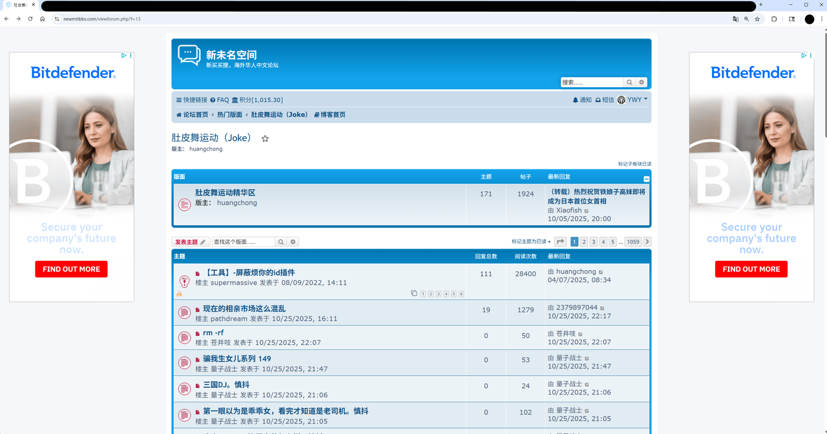Open topic 现在的相亲市场这么混乱
Image resolution: width=827 pixels, height=434 pixels.
tap(244, 309)
